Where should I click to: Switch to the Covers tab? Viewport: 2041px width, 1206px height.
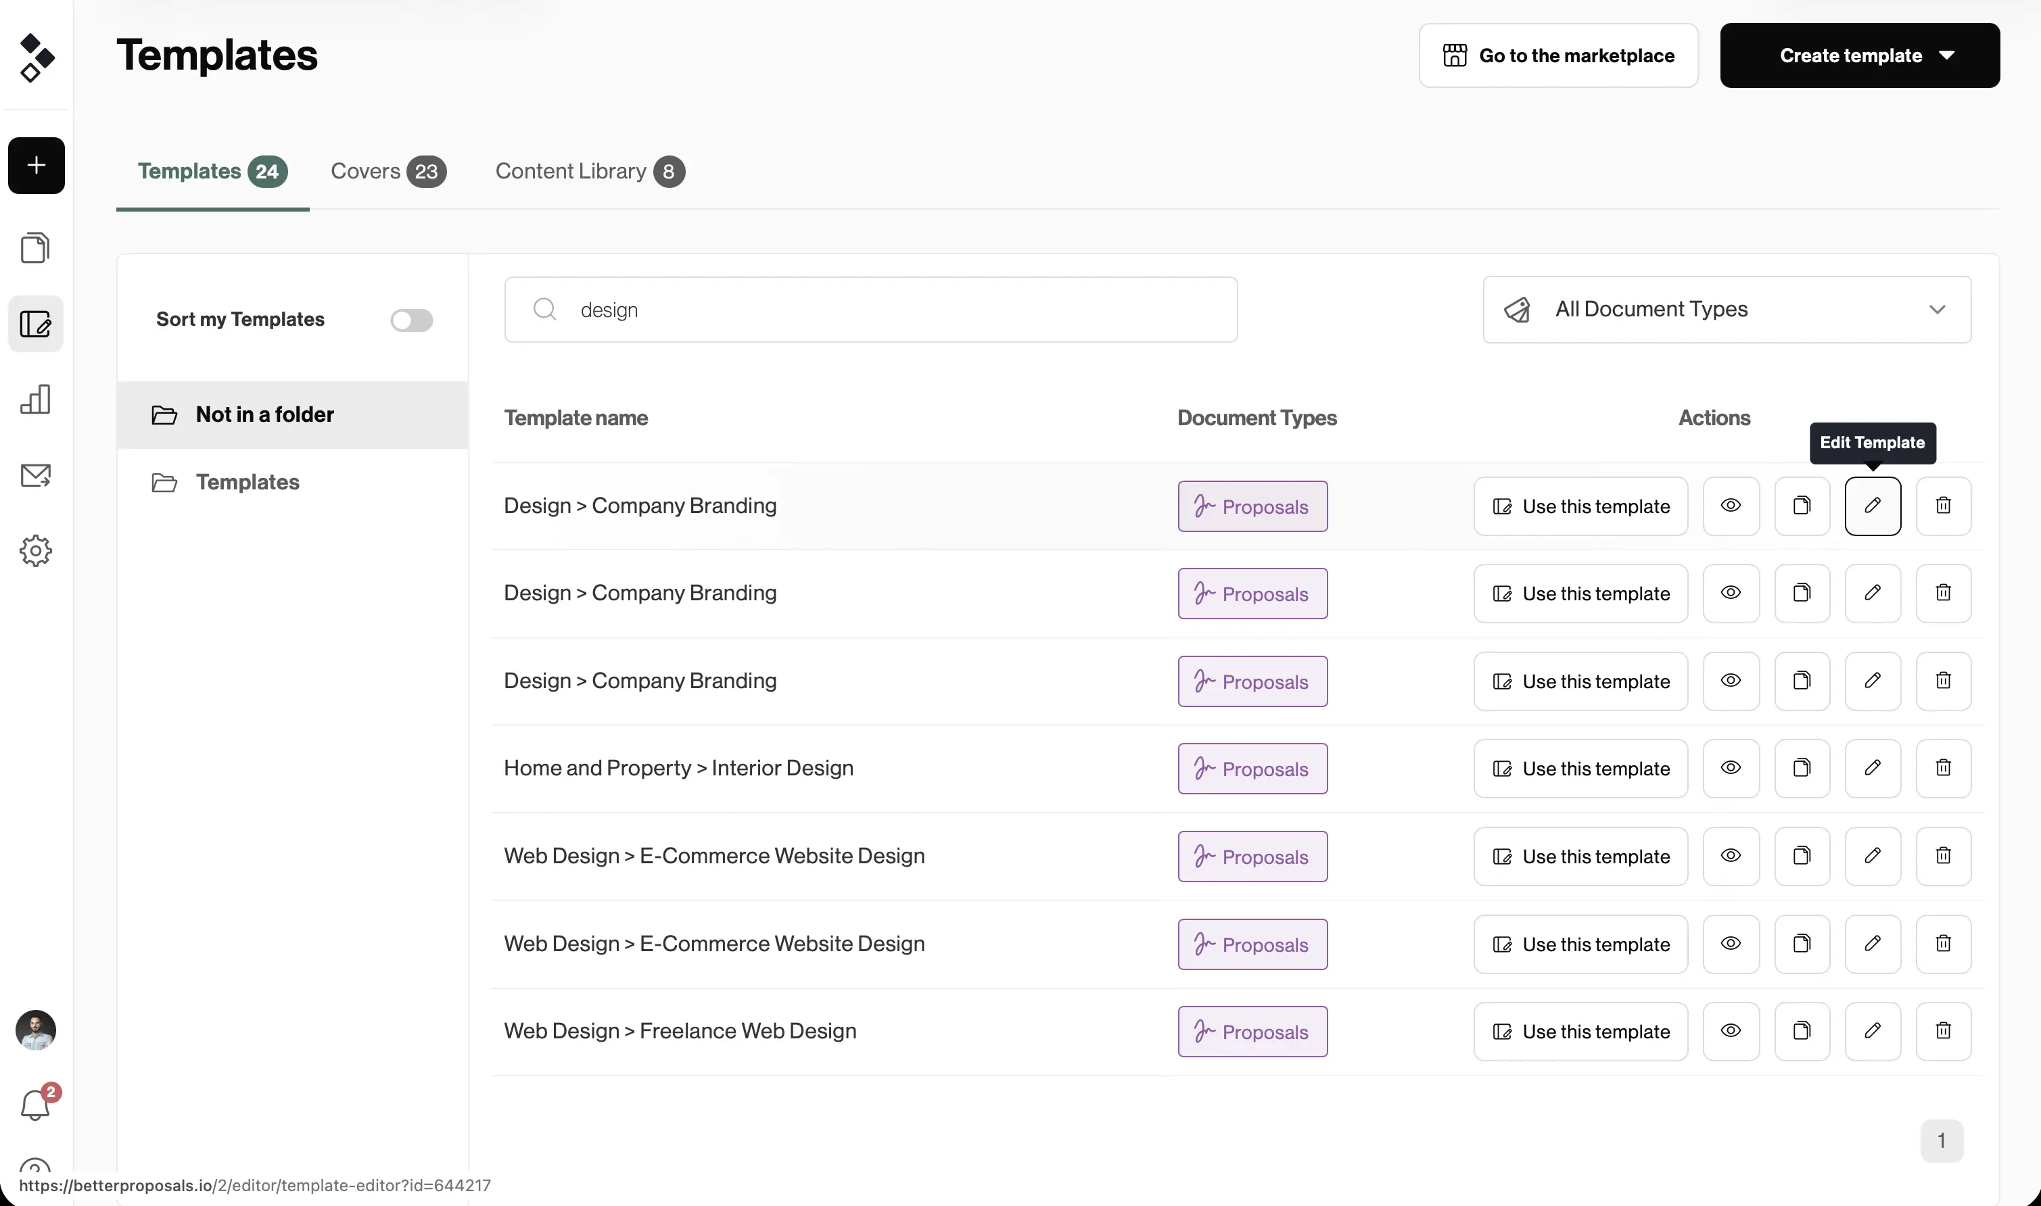(389, 172)
